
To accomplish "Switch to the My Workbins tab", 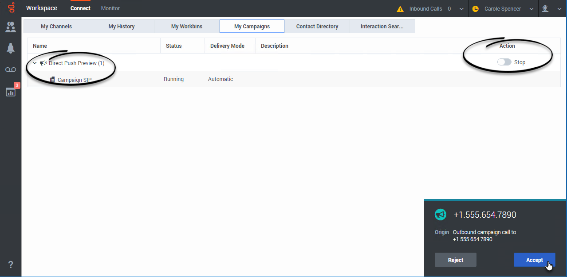I will tap(187, 27).
